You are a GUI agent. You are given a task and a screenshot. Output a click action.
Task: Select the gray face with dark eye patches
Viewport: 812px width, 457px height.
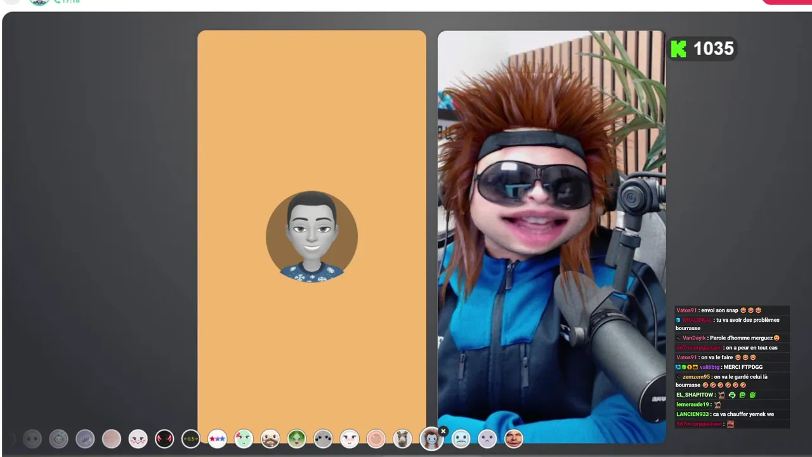pyautogui.click(x=323, y=439)
